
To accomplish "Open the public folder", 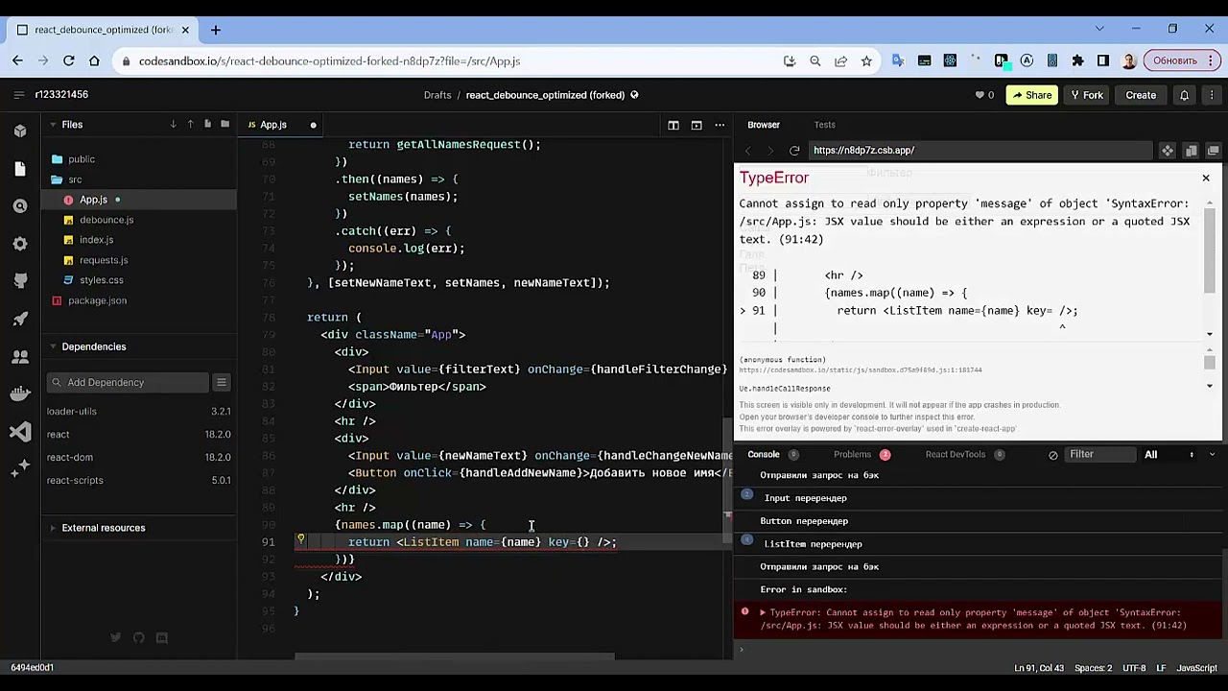I will pos(82,159).
